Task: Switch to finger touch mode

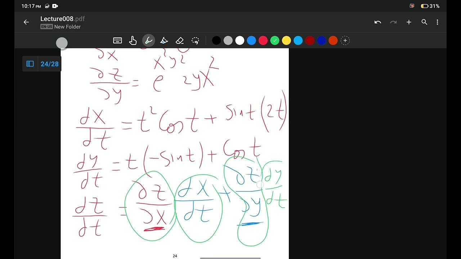Action: [133, 41]
